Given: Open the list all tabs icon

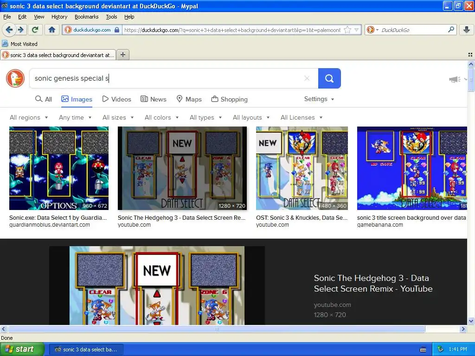Looking at the screenshot, I should pyautogui.click(x=470, y=55).
